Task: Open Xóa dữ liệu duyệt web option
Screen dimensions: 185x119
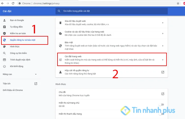Action: (x=112, y=23)
